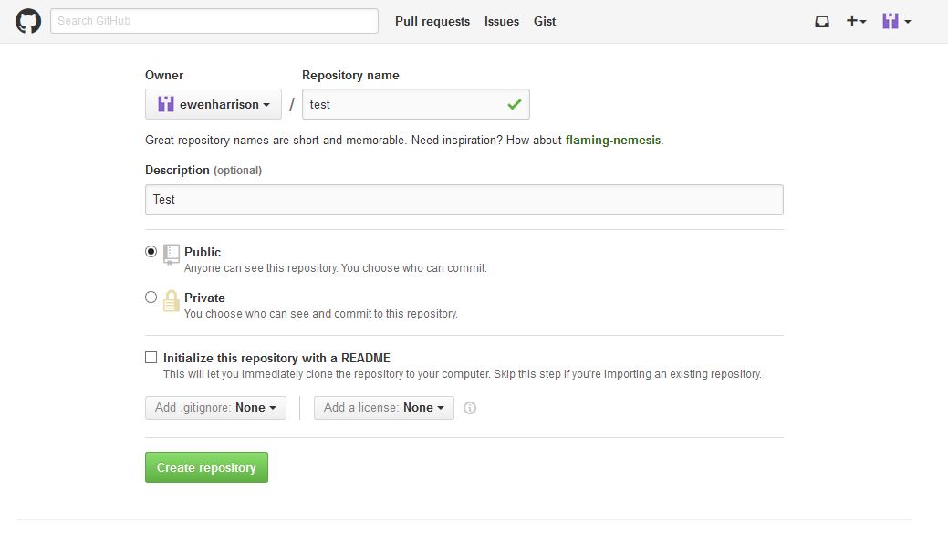Use the flaming-nemesis name suggestion
Image resolution: width=948 pixels, height=533 pixels.
point(613,140)
